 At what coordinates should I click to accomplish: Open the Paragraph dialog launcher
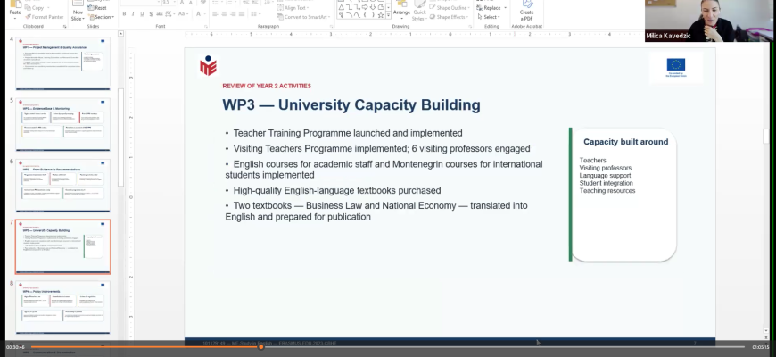point(331,26)
